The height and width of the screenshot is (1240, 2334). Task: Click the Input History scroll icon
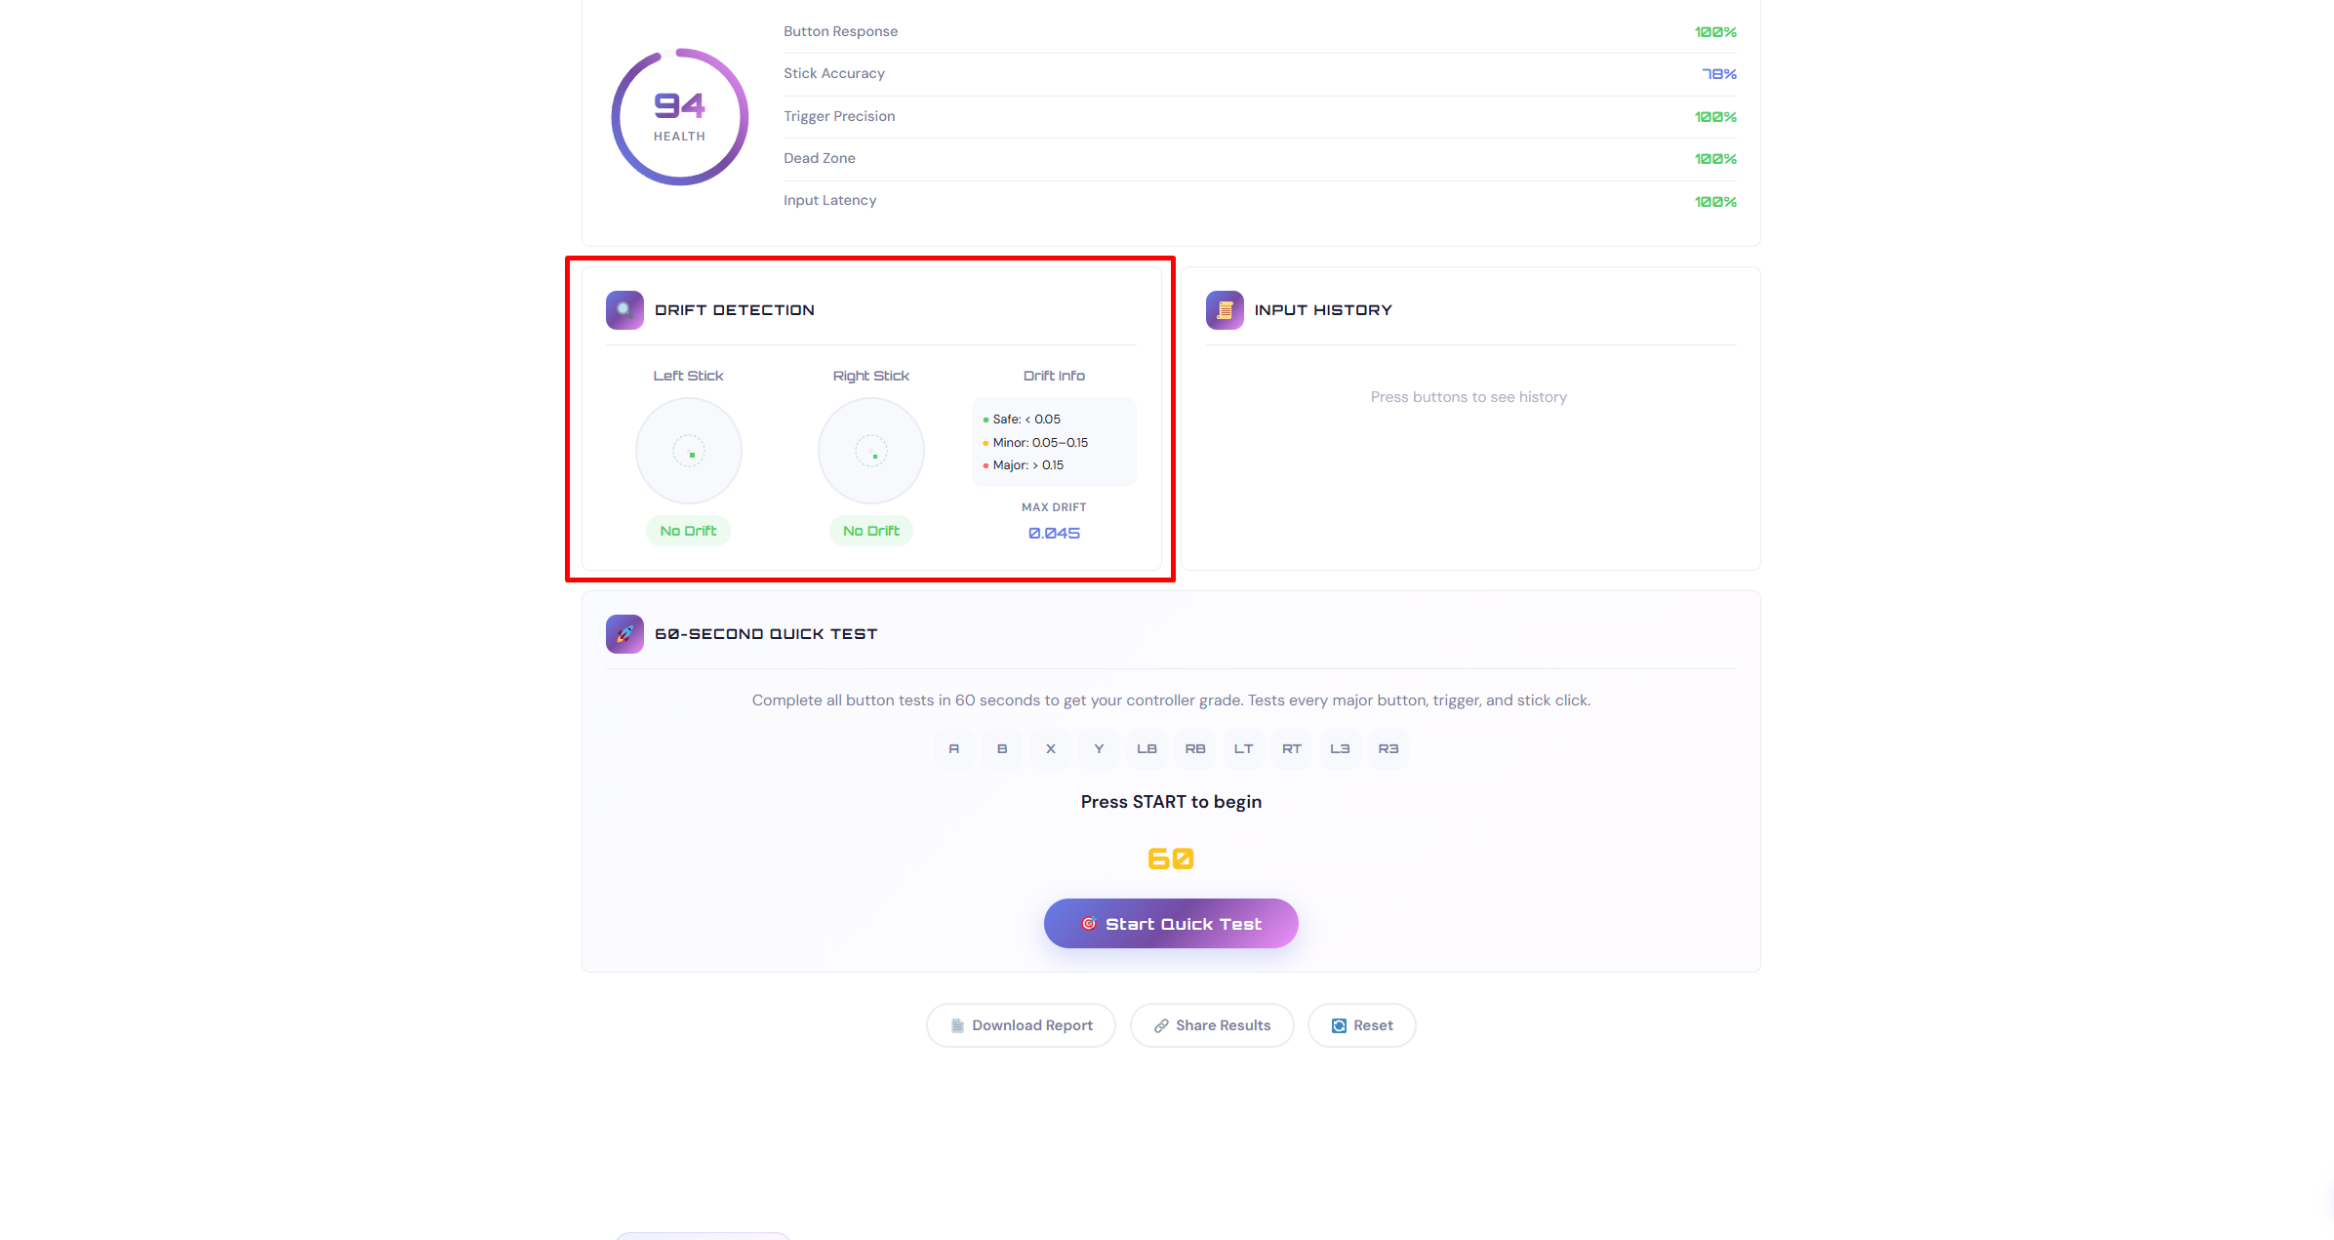coord(1225,310)
